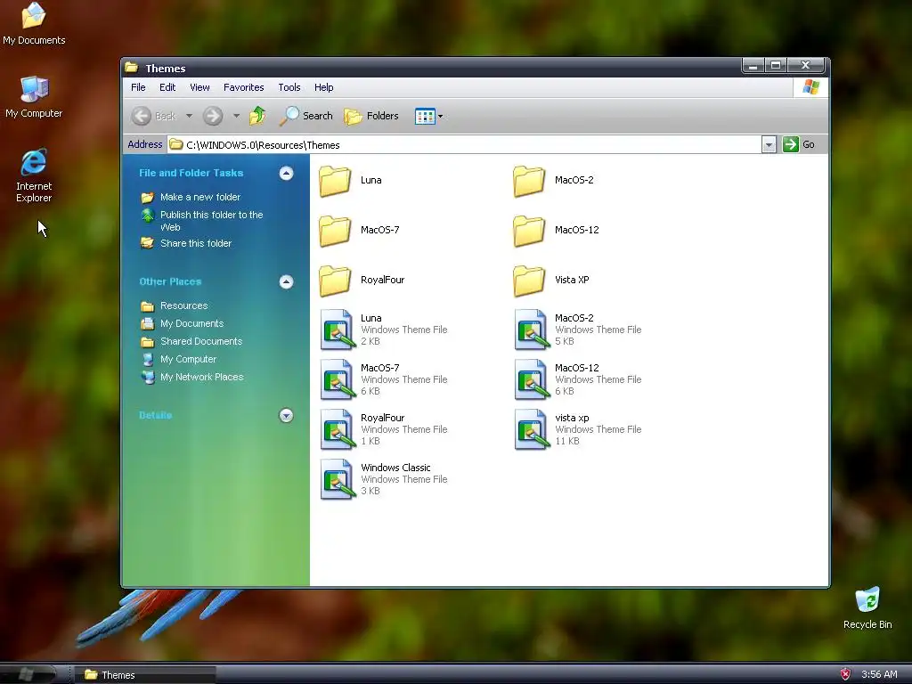The height and width of the screenshot is (684, 912).
Task: Select the MacOS-7 theme file icon
Action: pyautogui.click(x=338, y=379)
